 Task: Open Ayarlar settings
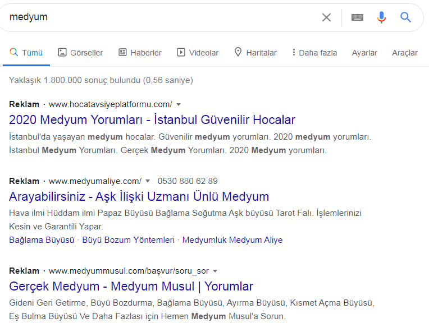(364, 53)
